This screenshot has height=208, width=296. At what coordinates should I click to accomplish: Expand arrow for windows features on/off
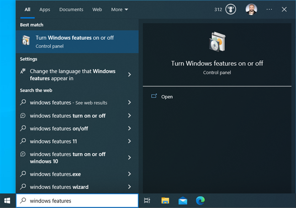click(130, 129)
